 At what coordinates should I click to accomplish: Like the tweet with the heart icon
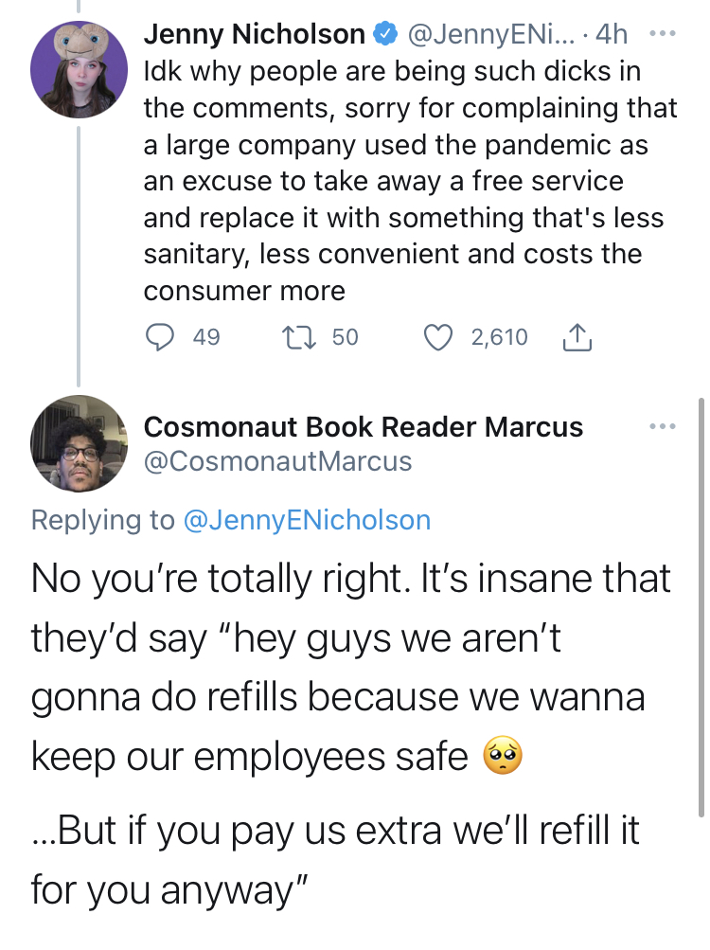coord(438,337)
